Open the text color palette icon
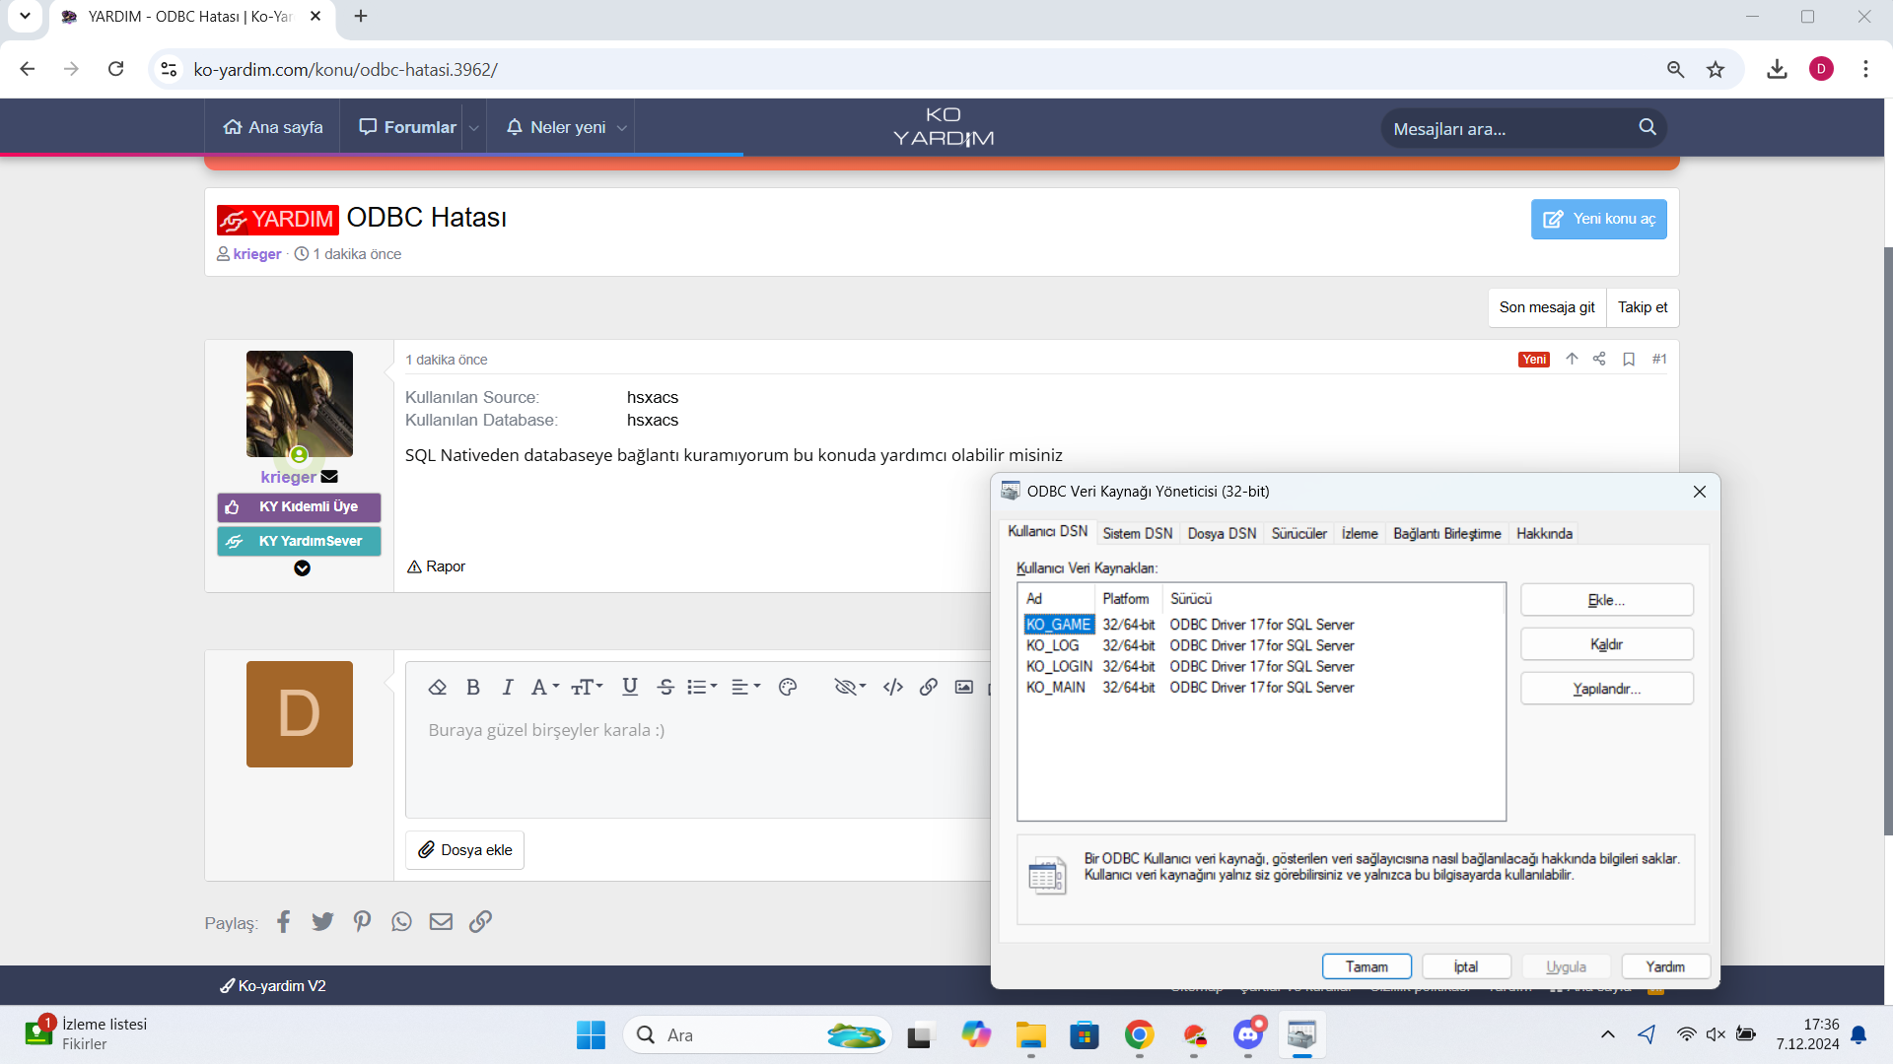 [788, 688]
